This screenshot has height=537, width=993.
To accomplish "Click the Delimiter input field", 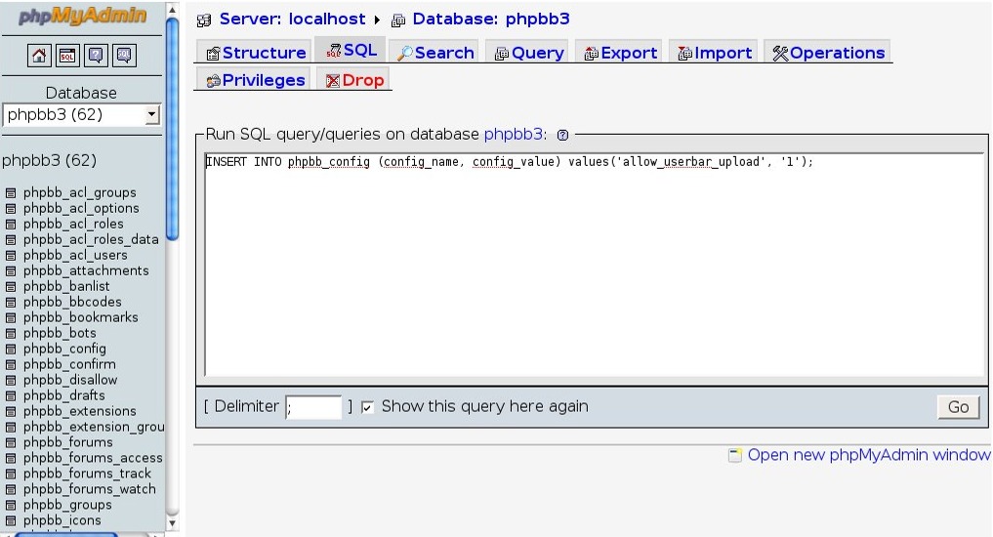I will pos(313,407).
